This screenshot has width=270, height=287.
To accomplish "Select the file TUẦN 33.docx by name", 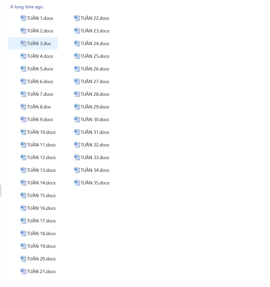I will 95,158.
